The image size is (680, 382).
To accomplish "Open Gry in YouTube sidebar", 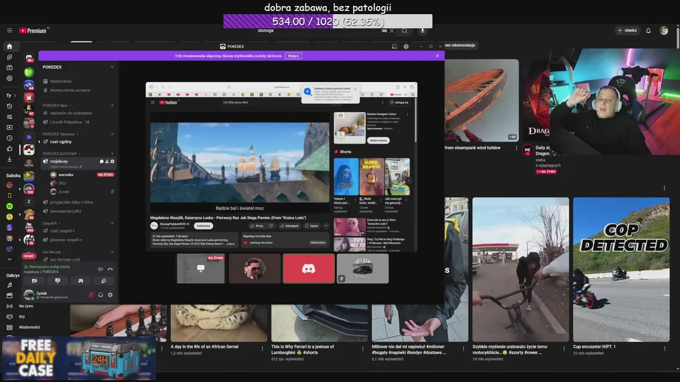I will pos(22,317).
